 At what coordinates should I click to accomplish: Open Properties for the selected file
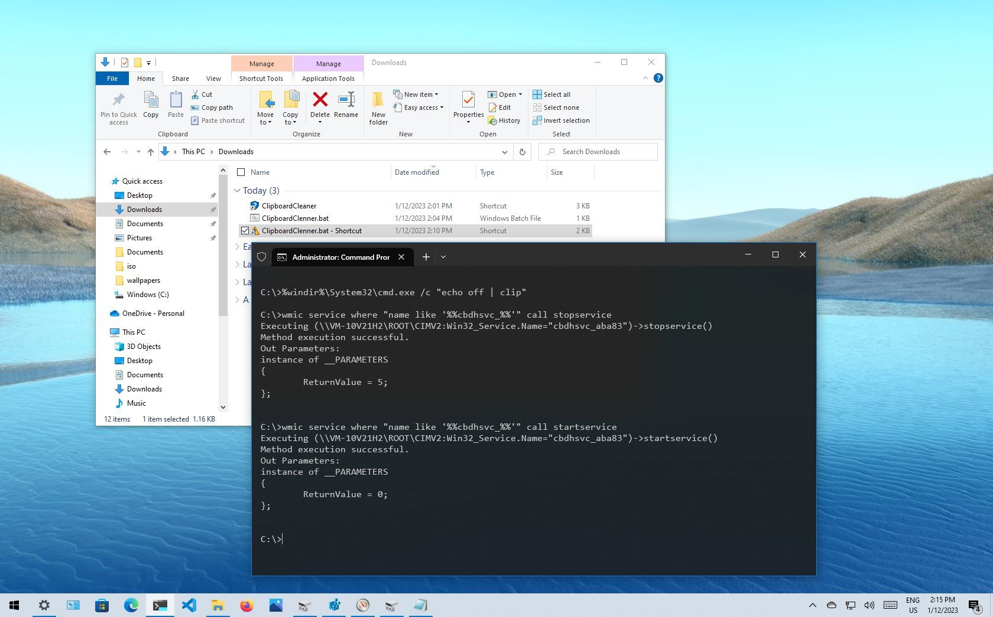468,106
